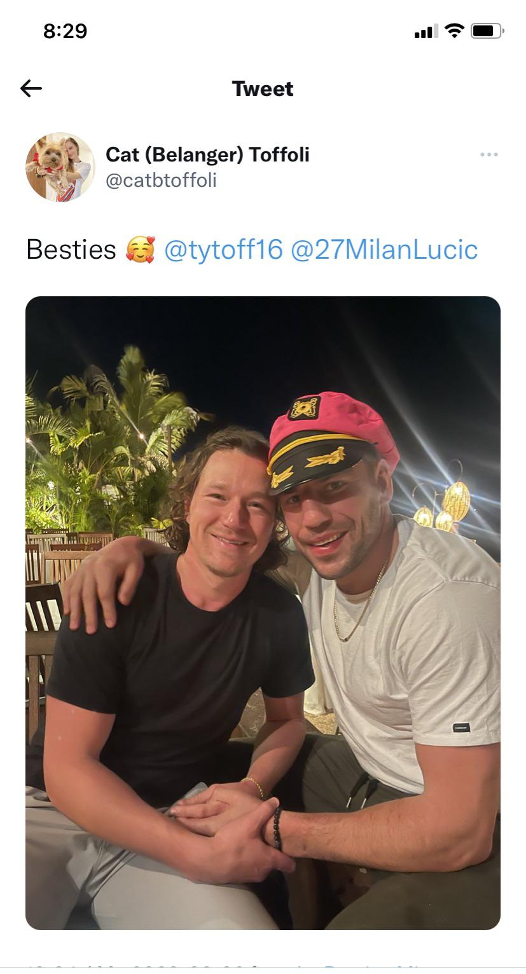
Task: Open the three-dot more options menu
Action: point(488,154)
